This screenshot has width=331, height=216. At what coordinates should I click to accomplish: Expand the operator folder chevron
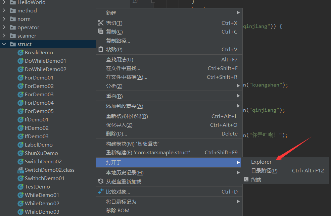click(4, 27)
